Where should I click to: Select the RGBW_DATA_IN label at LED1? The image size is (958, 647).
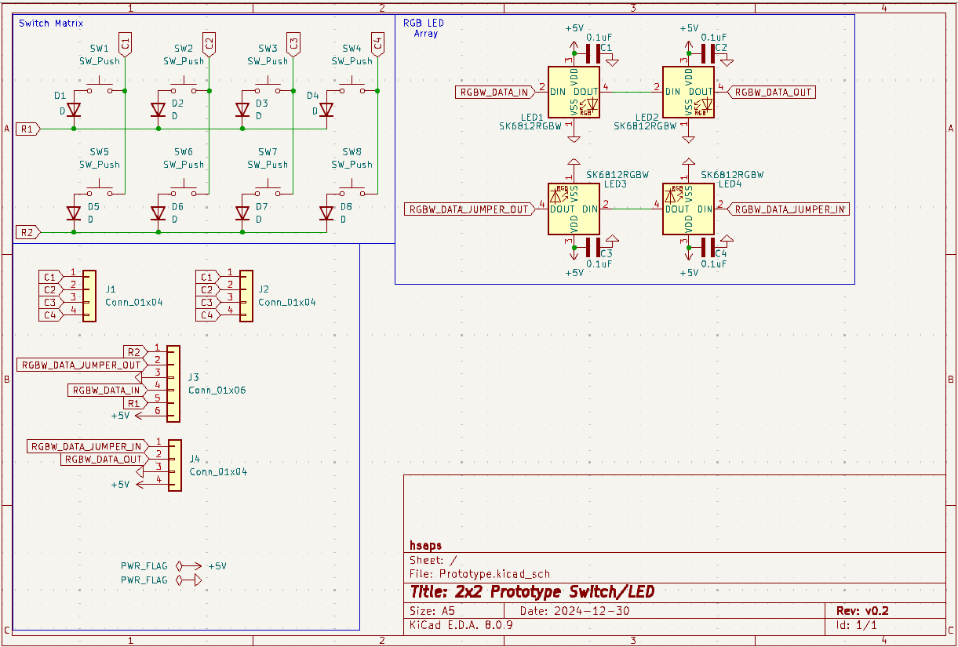pos(495,93)
